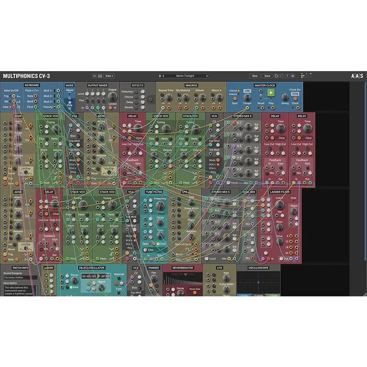The width and height of the screenshot is (367, 367).
Task: Start the Master Clock with green play button
Action: pos(271,93)
